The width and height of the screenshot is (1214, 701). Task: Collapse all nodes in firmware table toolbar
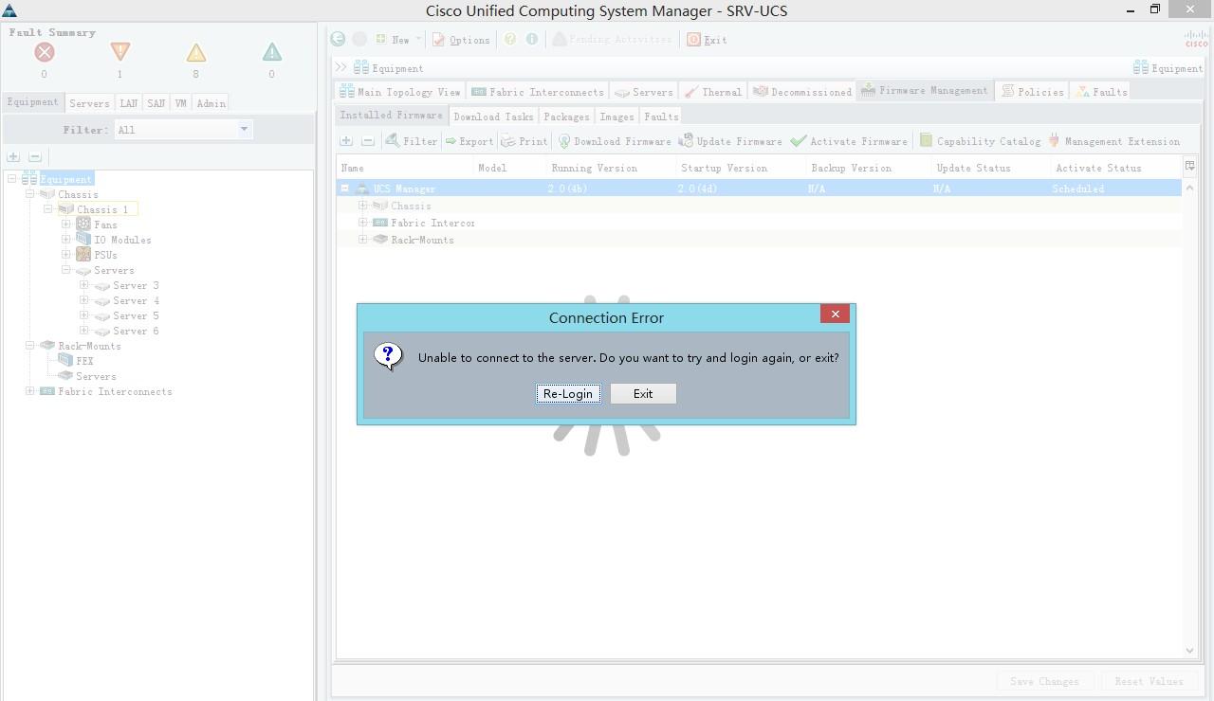(368, 141)
